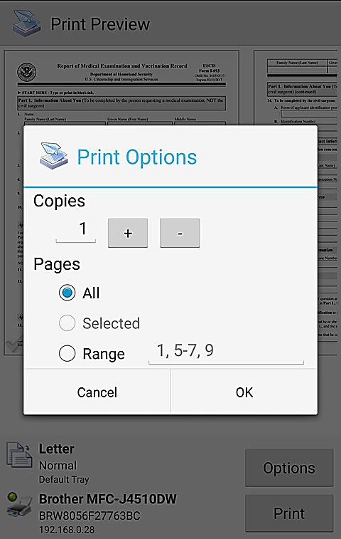Click the Print Options dialog printer icon
The image size is (341, 539).
coord(54,157)
